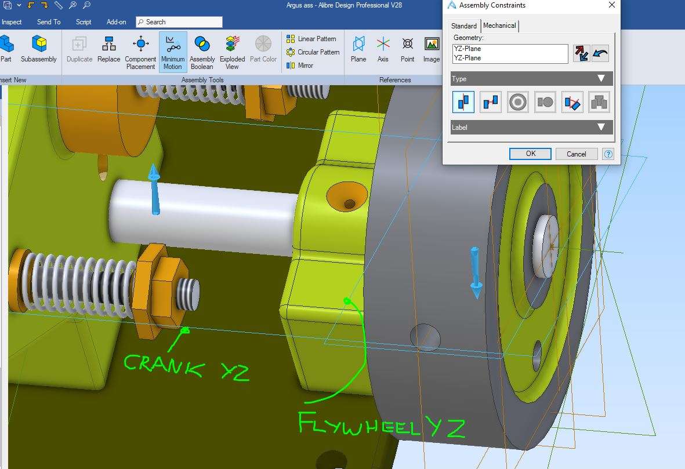Create an Exploded View
The image size is (685, 469).
232,52
